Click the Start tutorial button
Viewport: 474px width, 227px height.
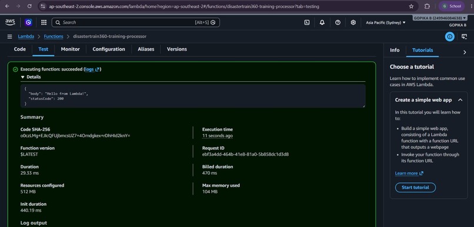tap(415, 188)
